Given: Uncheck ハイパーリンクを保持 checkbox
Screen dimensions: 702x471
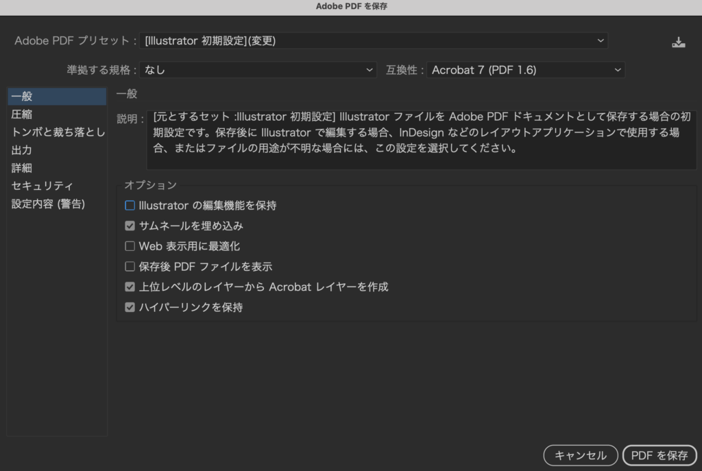Looking at the screenshot, I should tap(130, 307).
